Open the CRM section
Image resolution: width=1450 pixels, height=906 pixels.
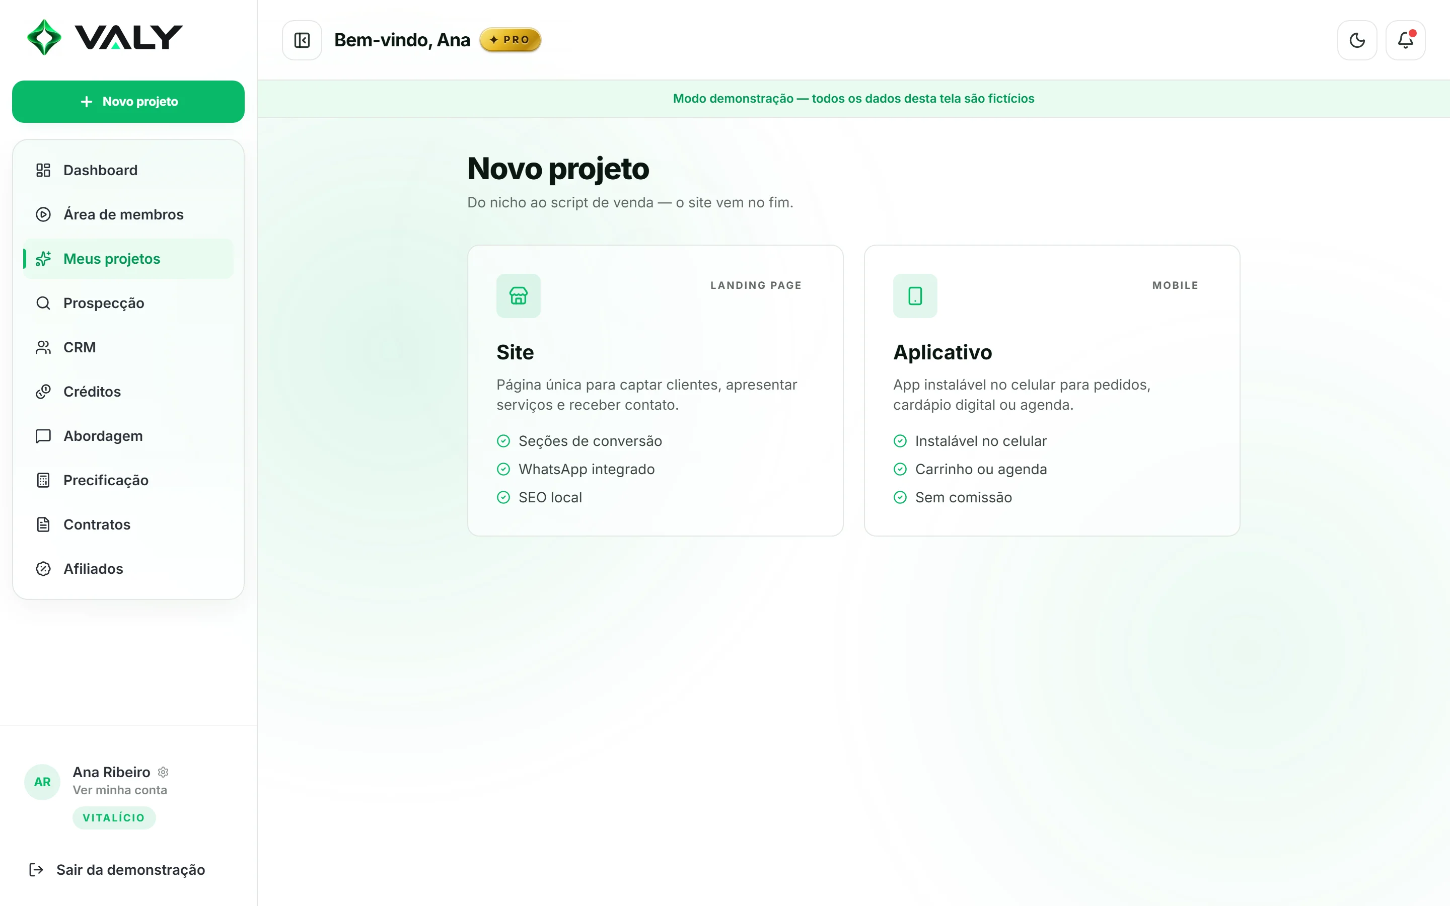(128, 347)
